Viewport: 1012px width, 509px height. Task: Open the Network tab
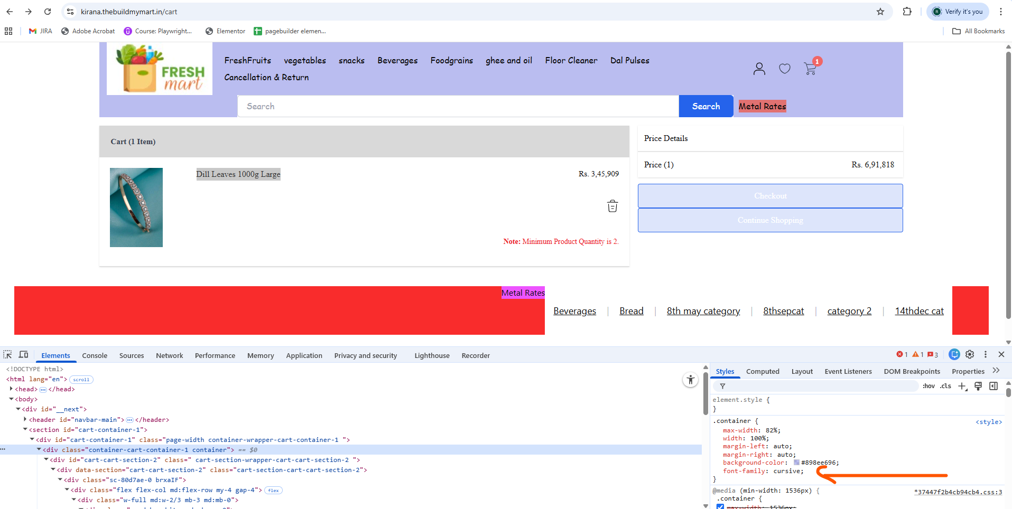coord(170,355)
